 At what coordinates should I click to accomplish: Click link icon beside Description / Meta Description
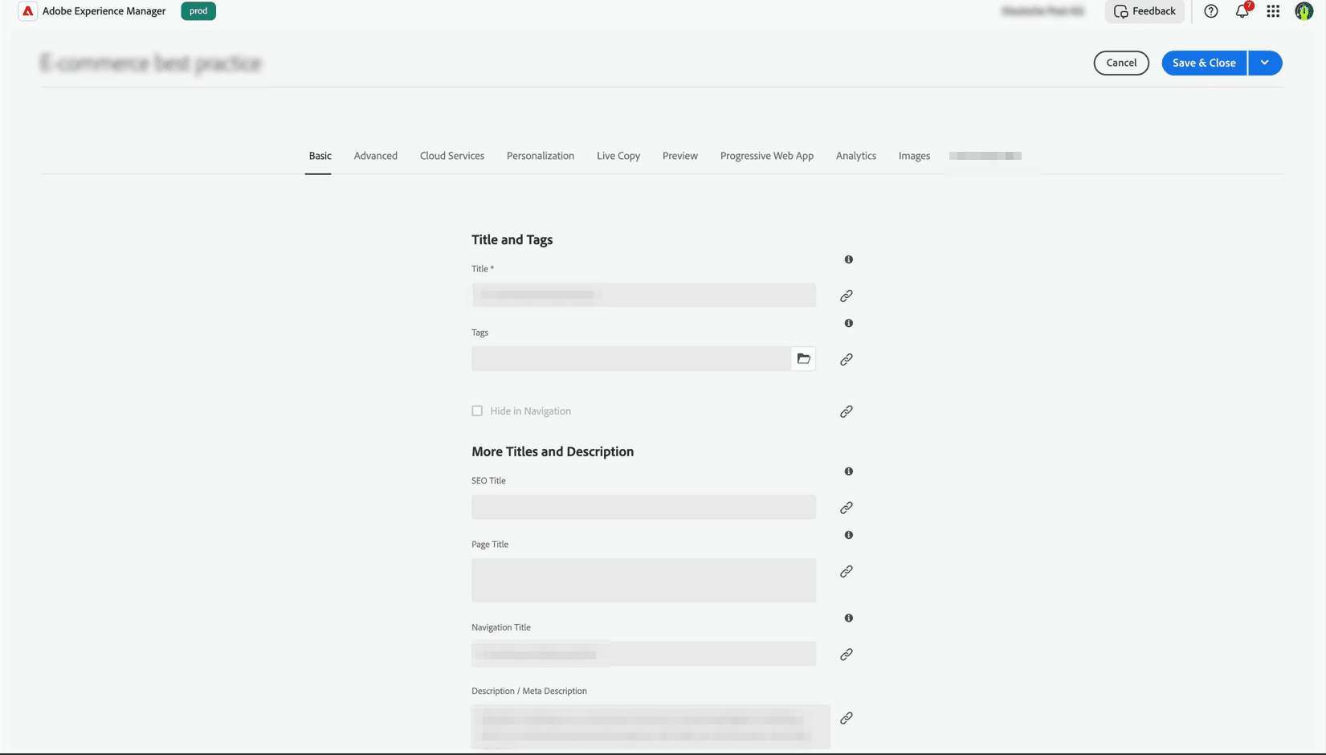(847, 718)
